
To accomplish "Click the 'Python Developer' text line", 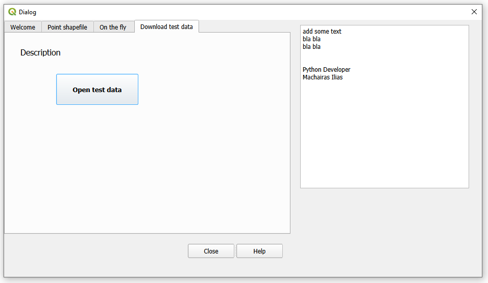I will pyautogui.click(x=327, y=70).
